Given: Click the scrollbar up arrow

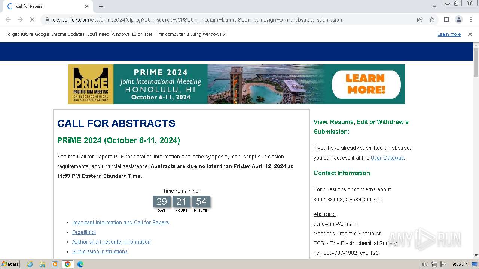Looking at the screenshot, I should coord(476,45).
